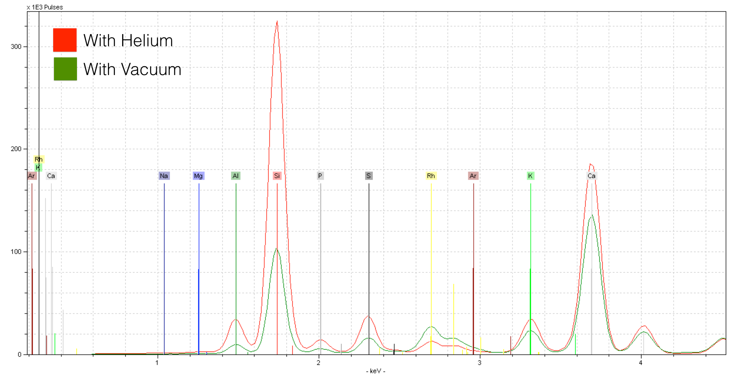Click the Na element marker label
The image size is (735, 375).
[164, 176]
